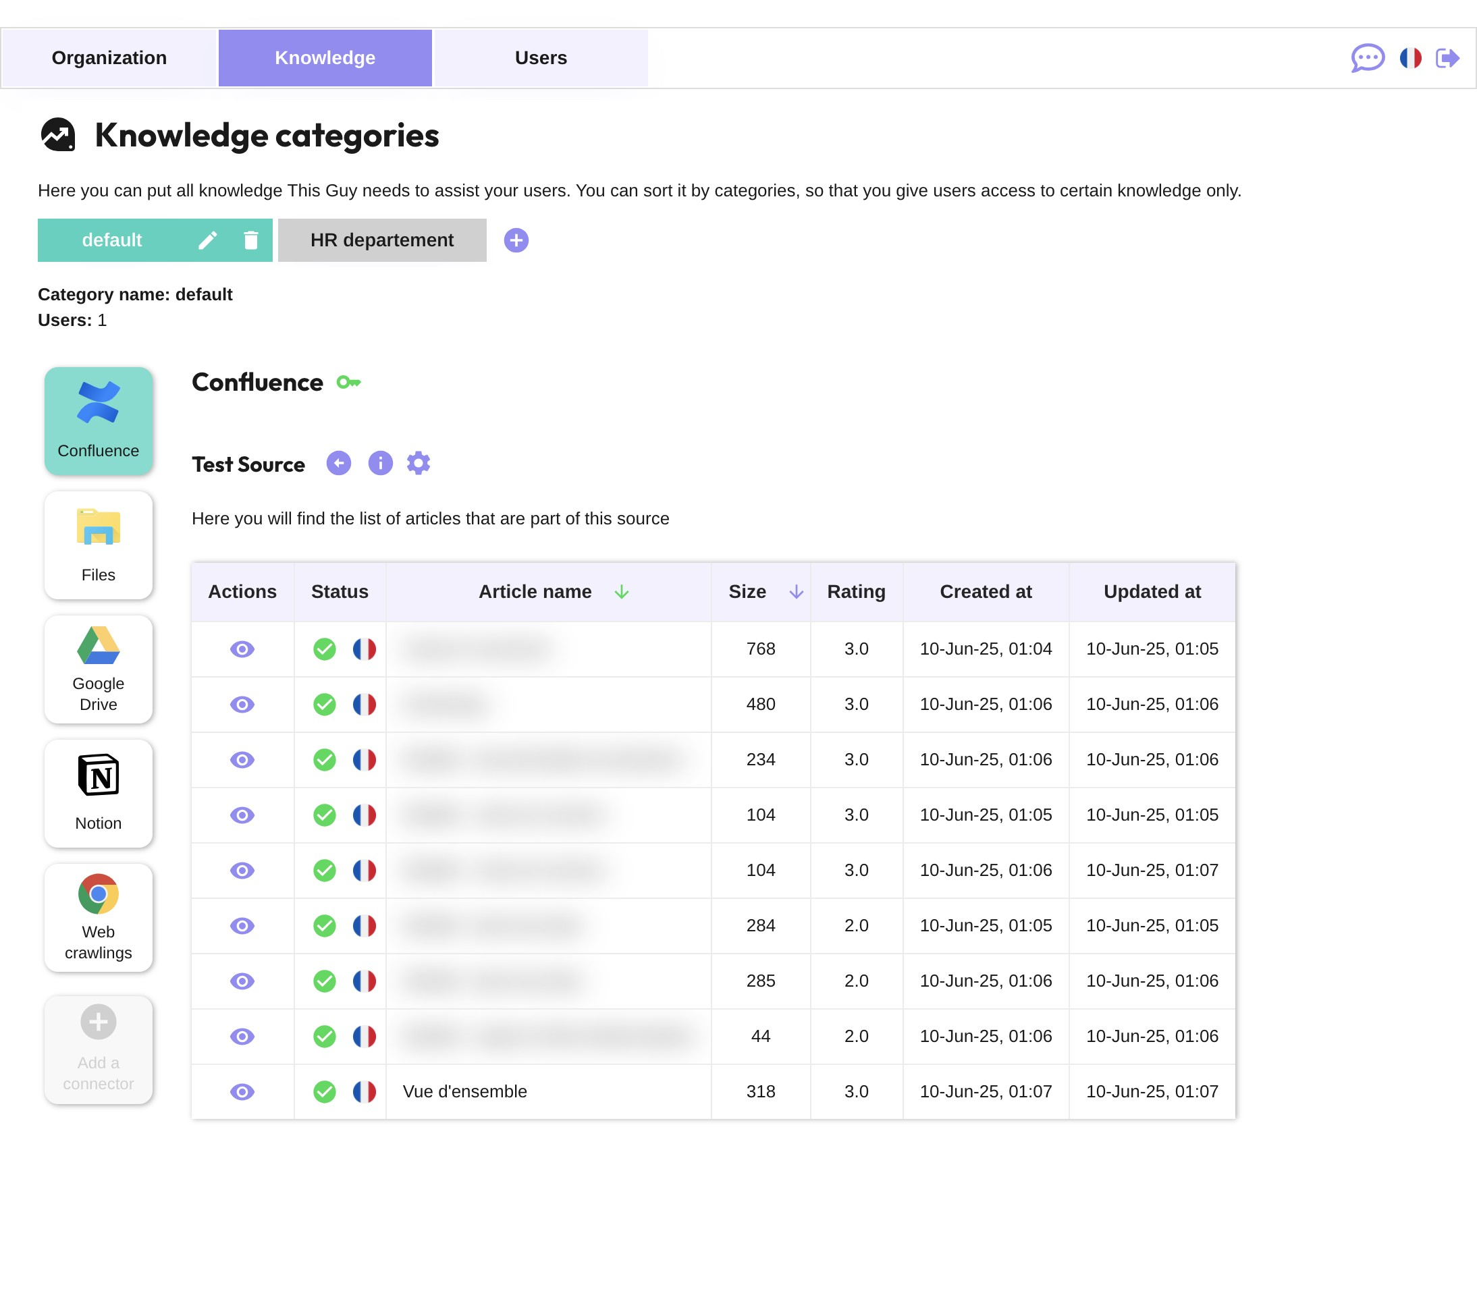Edit the default category with pencil icon
The image size is (1477, 1316).
click(208, 240)
